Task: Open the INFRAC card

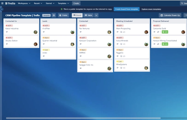Action: pos(95,53)
